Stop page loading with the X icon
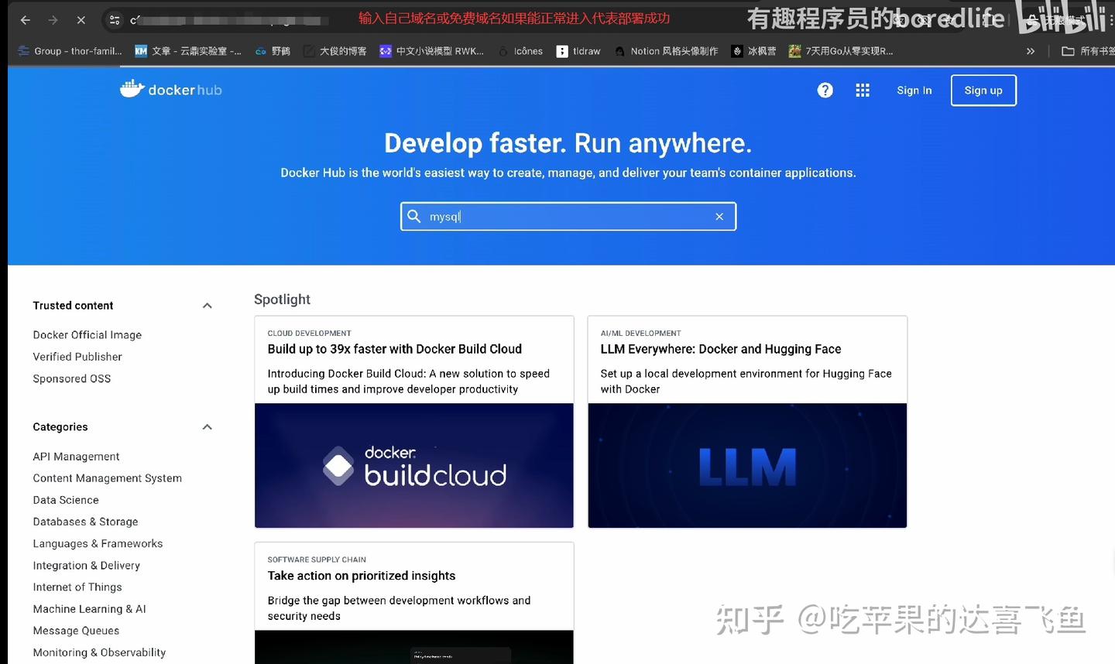 [81, 19]
